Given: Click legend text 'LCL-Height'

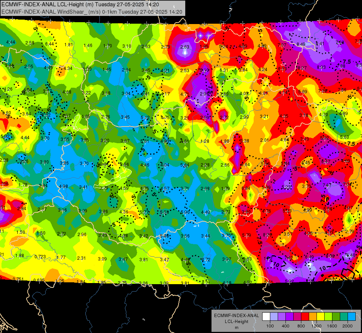Looking at the screenshot, I should tap(236, 322).
